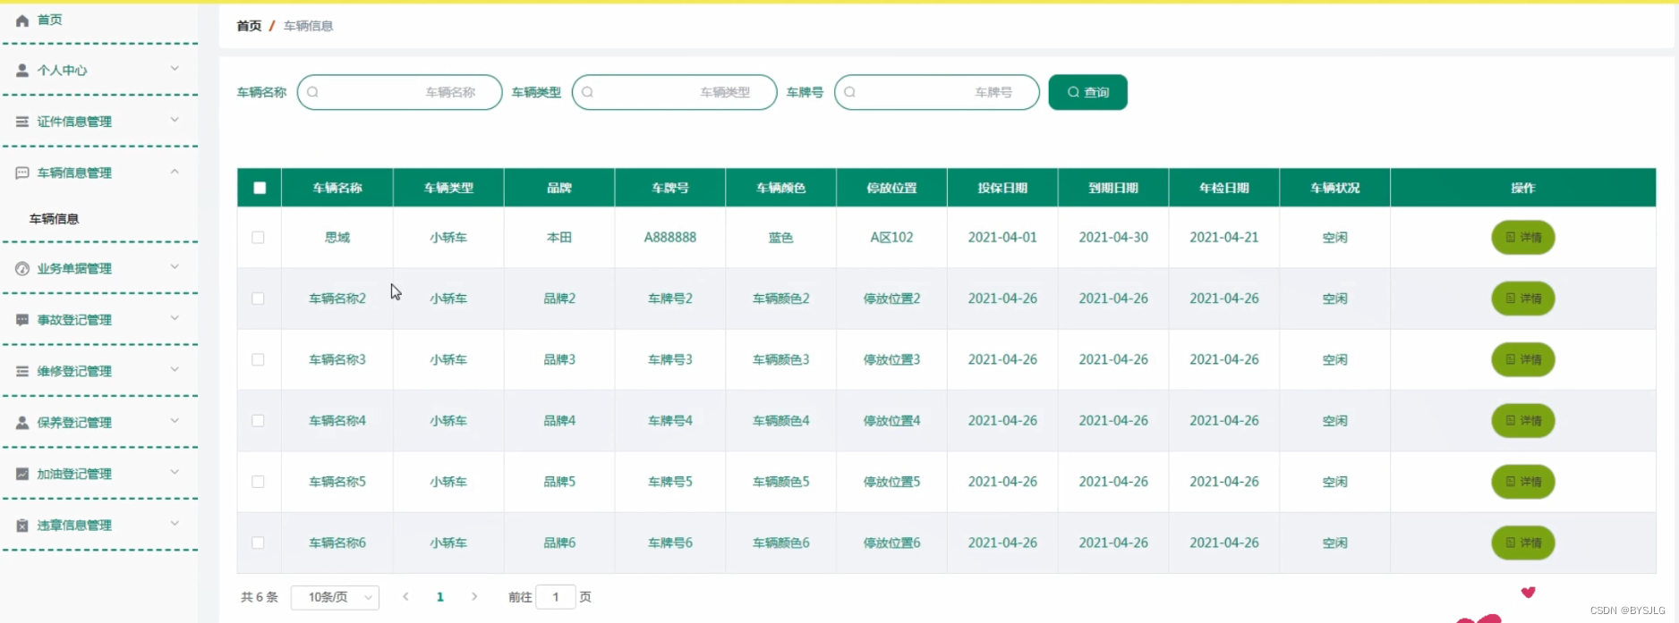Click the 个人中心 user icon
This screenshot has width=1679, height=623.
point(22,70)
